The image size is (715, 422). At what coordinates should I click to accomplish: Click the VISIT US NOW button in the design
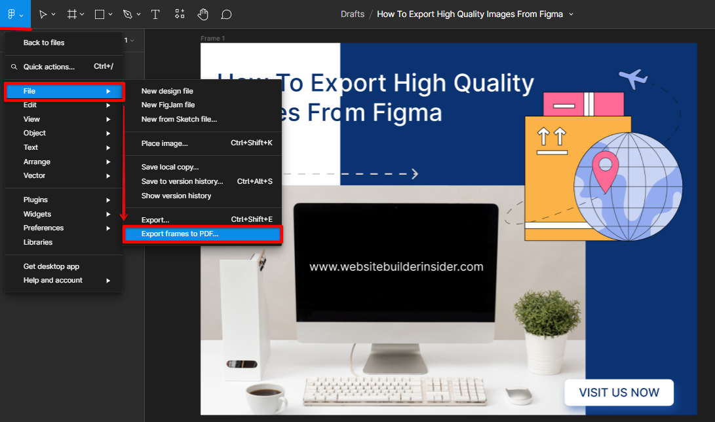[619, 393]
